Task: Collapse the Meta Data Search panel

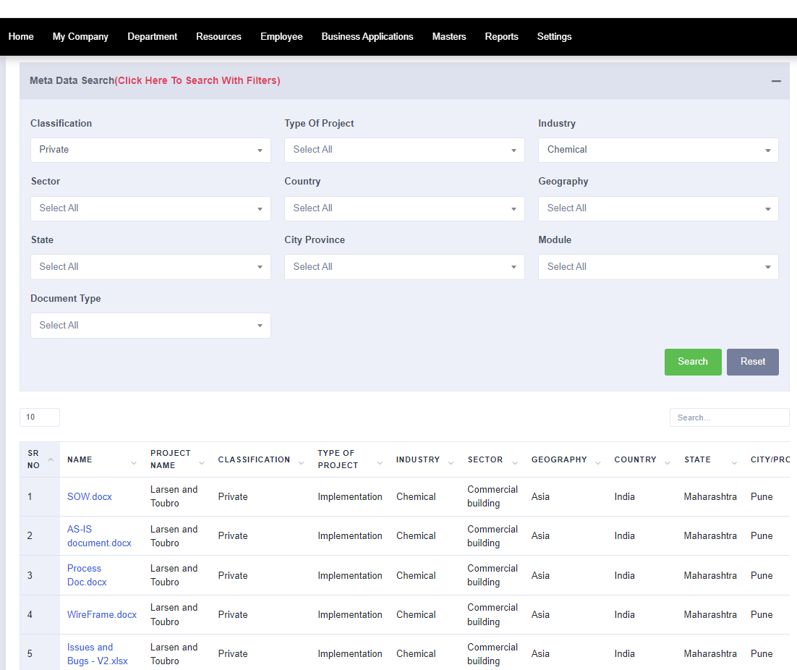Action: 775,81
